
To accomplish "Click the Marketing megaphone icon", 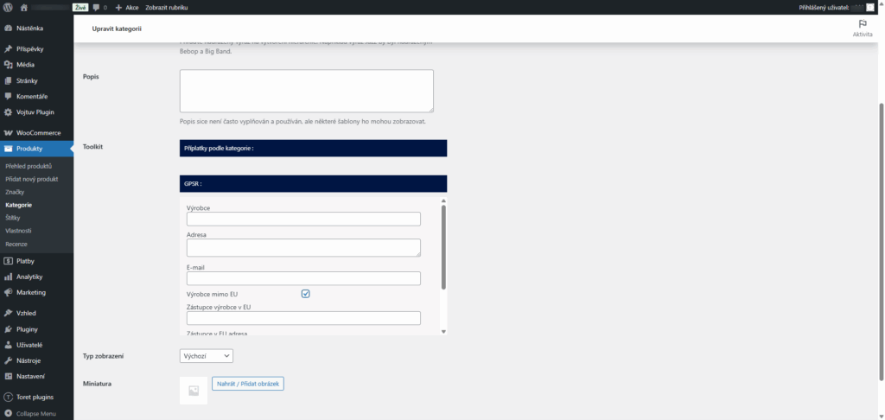I will [8, 293].
